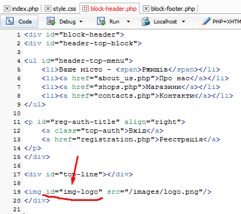
Task: Expand the Debug dropdown arrow
Action: coord(81,22)
